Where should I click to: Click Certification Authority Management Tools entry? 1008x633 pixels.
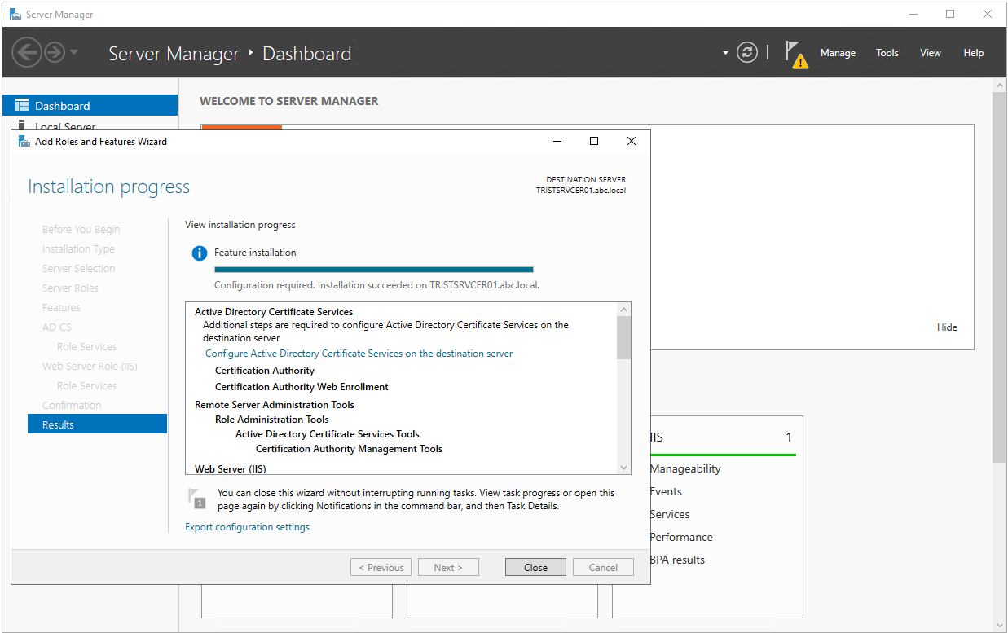[349, 449]
